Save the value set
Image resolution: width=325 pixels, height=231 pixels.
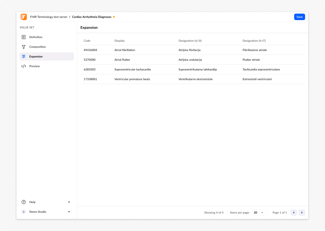coord(299,17)
